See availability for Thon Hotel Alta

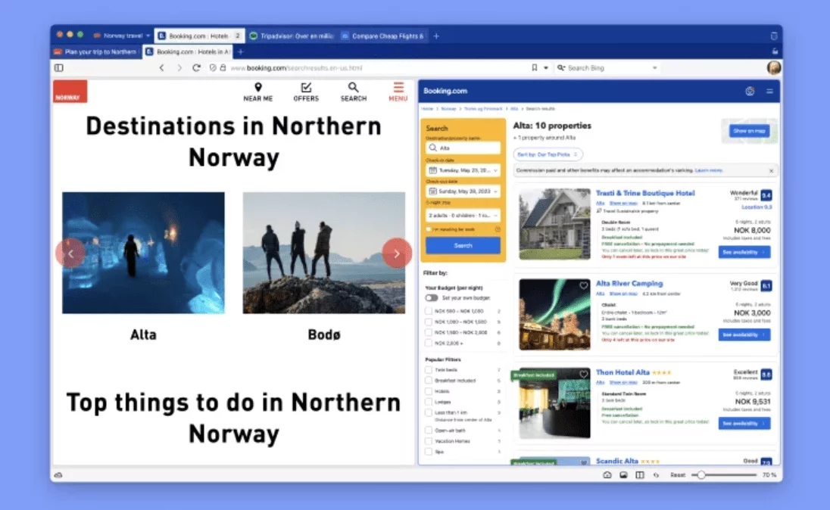[x=744, y=423]
